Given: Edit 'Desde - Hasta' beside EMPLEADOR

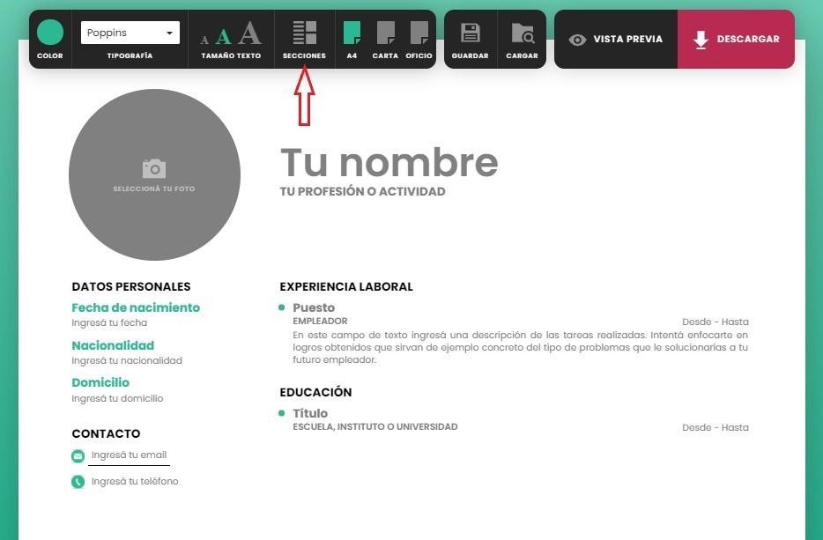Looking at the screenshot, I should [x=715, y=322].
